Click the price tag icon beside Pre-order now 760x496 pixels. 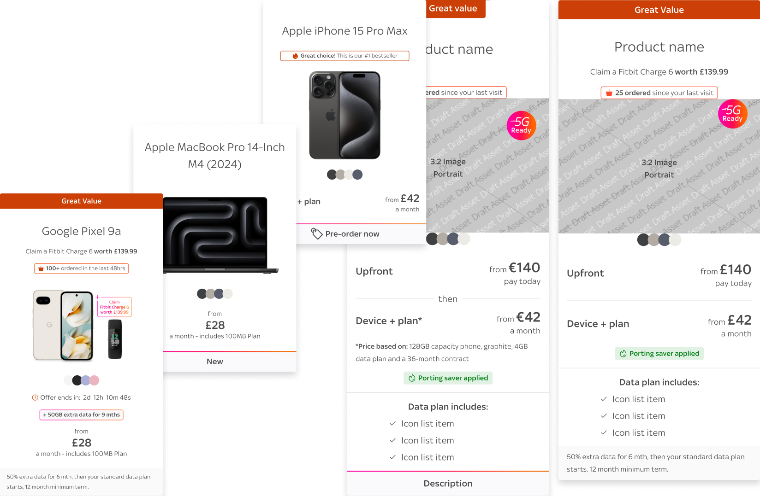coord(316,233)
